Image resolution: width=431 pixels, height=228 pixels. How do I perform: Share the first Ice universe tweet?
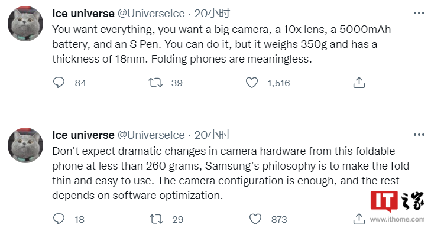[x=359, y=83]
